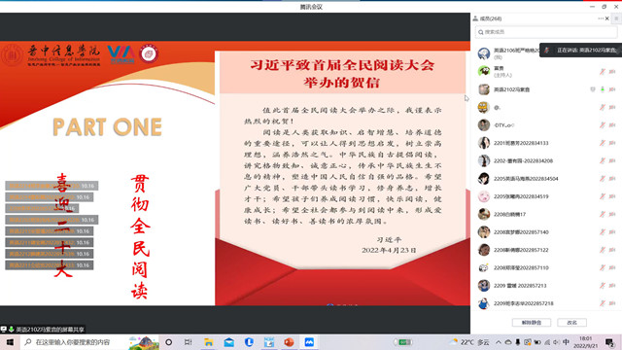
Task: Click camera icon for member 2022857110
Action: click(x=612, y=268)
